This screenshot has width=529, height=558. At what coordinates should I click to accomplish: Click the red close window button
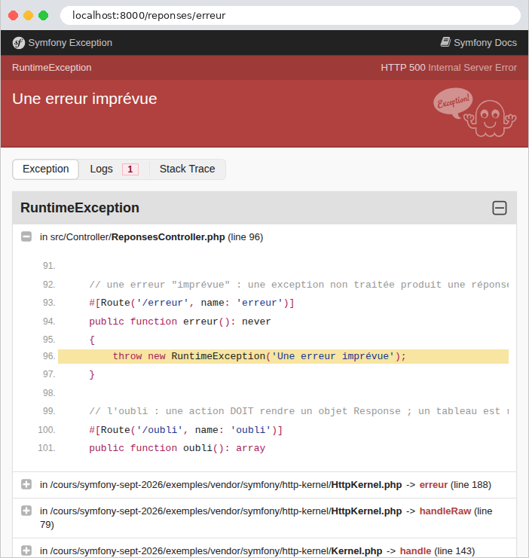13,16
